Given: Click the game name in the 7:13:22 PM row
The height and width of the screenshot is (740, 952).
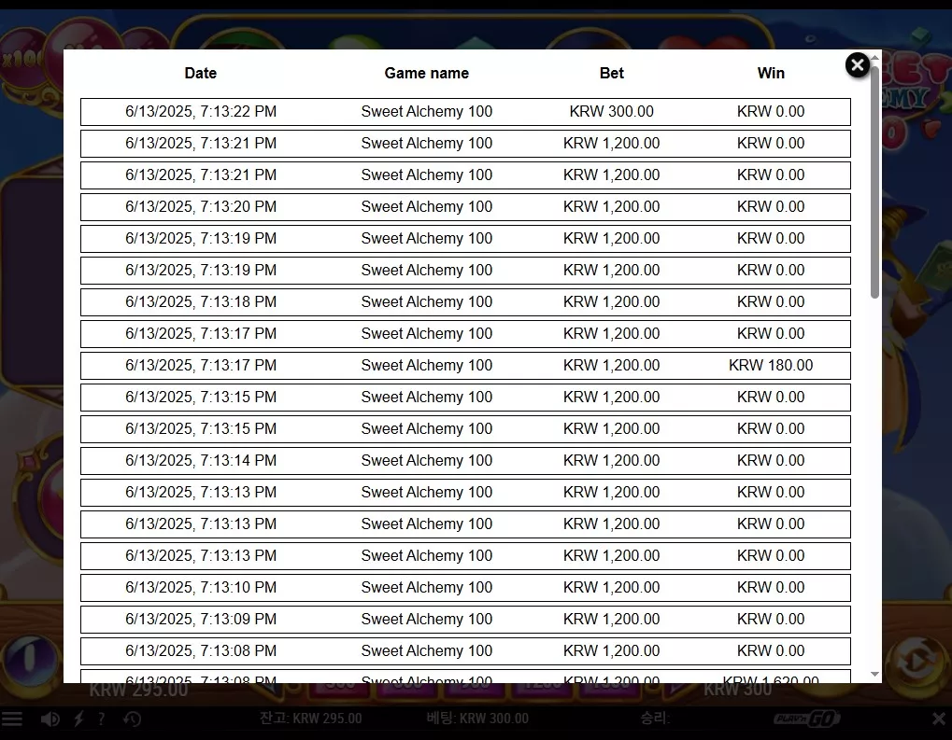Looking at the screenshot, I should point(427,112).
